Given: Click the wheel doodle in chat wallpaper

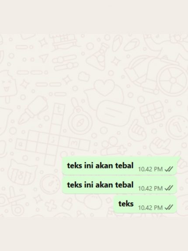Looking at the screenshot, I should [173, 80].
